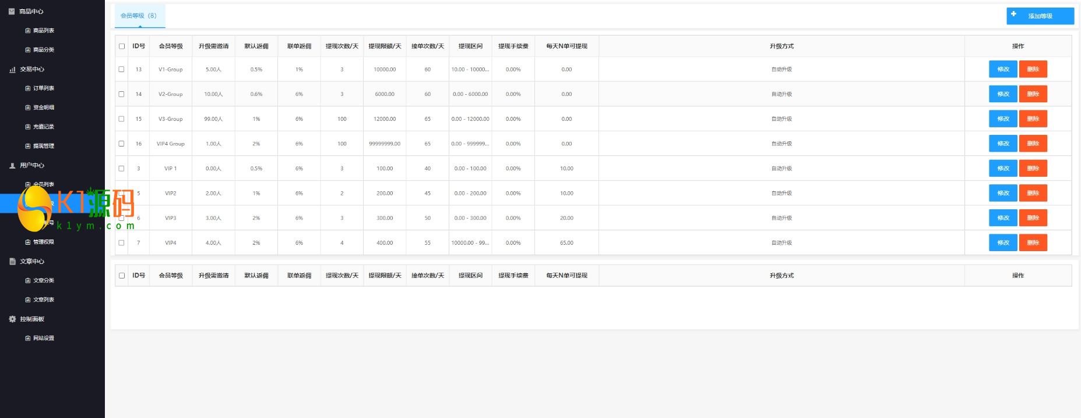Click the 0.6% cell in V2-Group row
The height and width of the screenshot is (418, 1081).
point(256,94)
